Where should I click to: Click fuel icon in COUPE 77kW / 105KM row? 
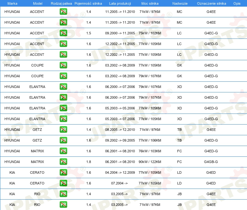pos(63,65)
